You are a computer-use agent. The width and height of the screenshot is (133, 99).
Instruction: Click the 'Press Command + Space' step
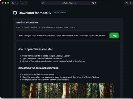(x=46, y=56)
